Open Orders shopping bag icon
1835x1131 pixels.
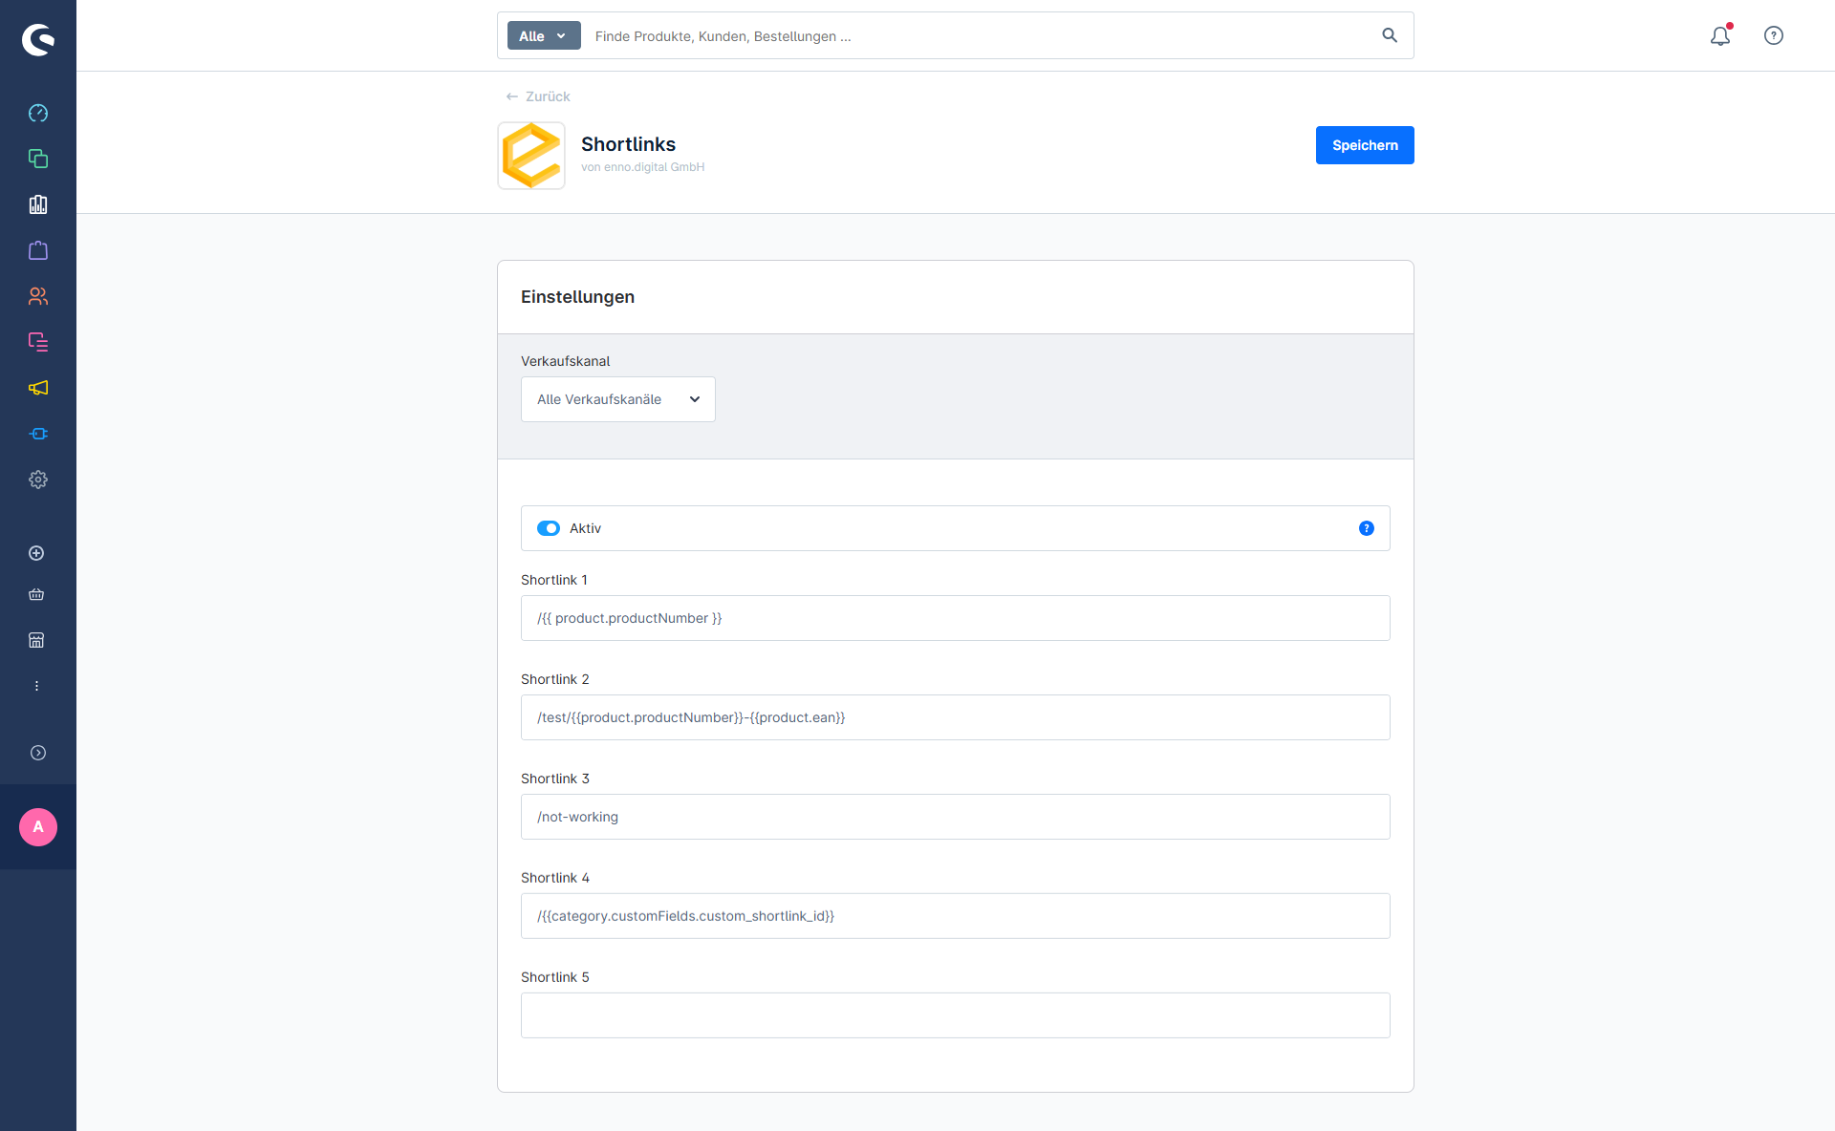(x=38, y=250)
